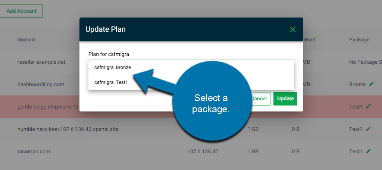Open the reseller-example.net domain entry
382x170 pixels.
click(41, 62)
